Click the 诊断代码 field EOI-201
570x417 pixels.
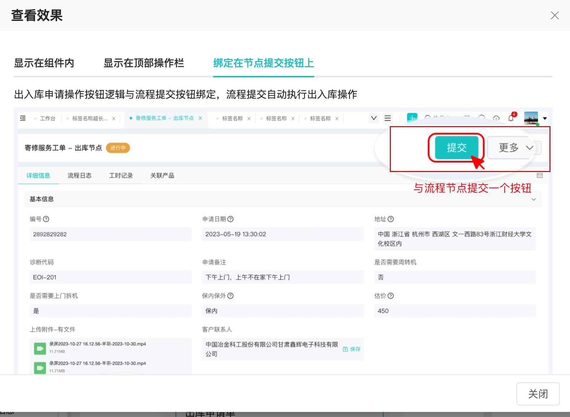coord(111,277)
